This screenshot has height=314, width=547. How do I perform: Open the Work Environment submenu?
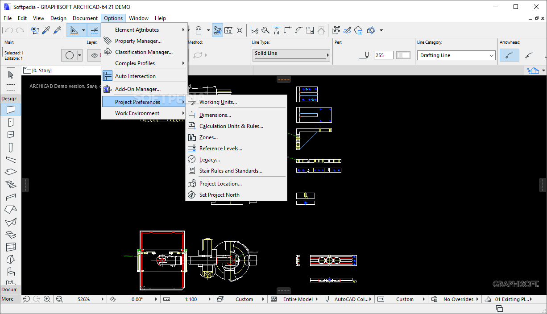144,113
